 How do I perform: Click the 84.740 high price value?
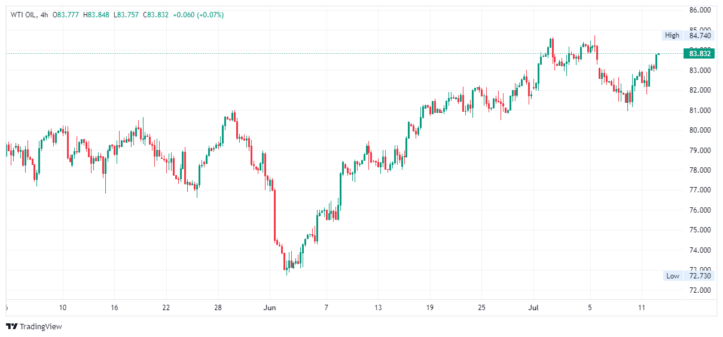coord(700,35)
